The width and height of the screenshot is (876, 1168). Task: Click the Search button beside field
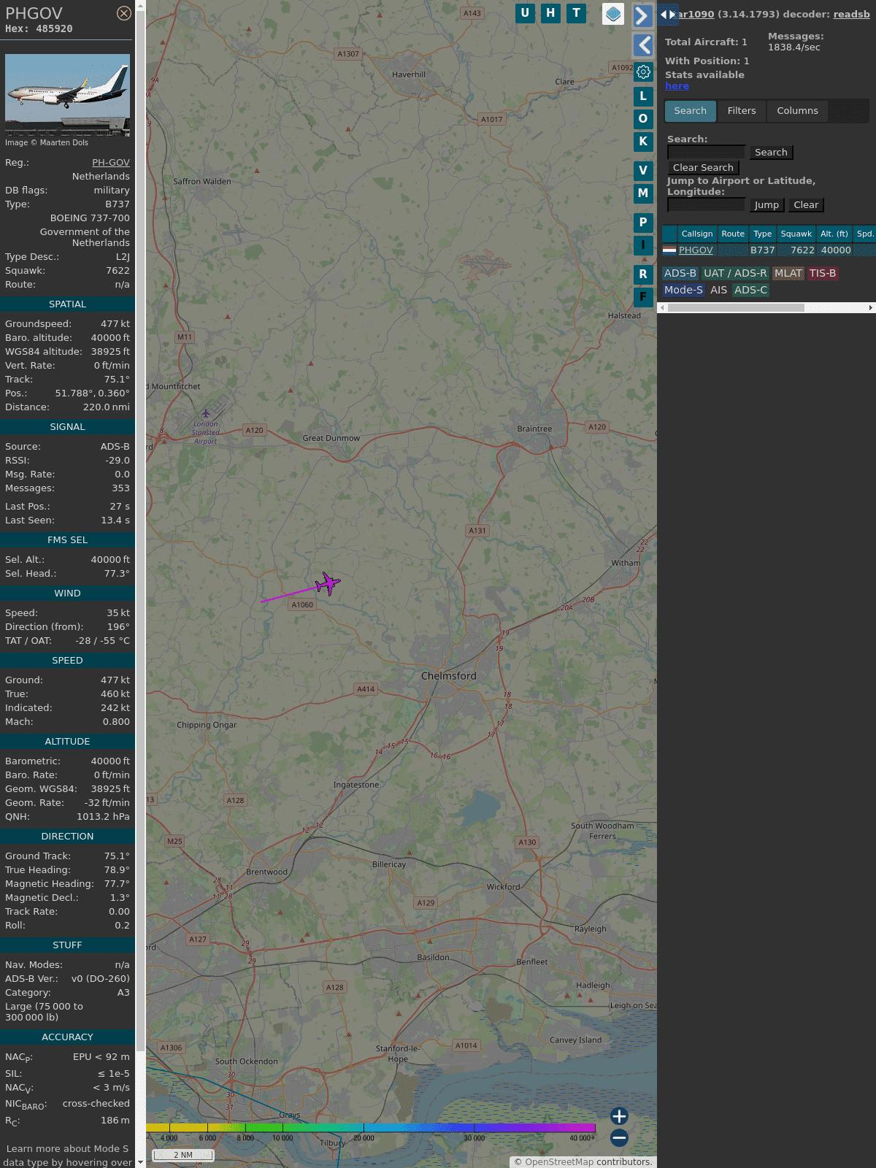point(771,153)
